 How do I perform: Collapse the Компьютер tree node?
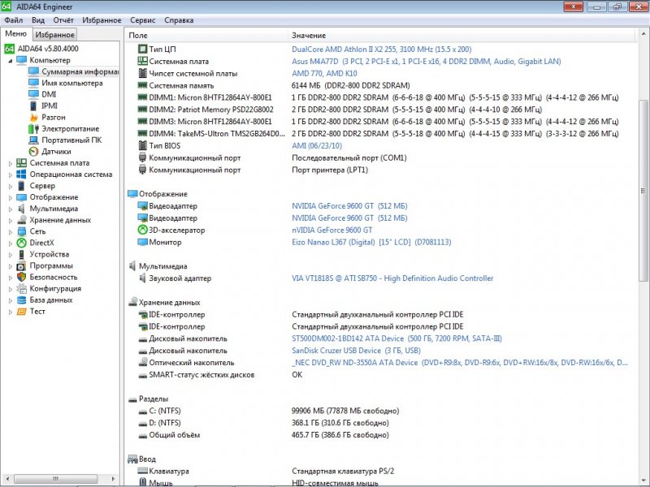(x=11, y=60)
